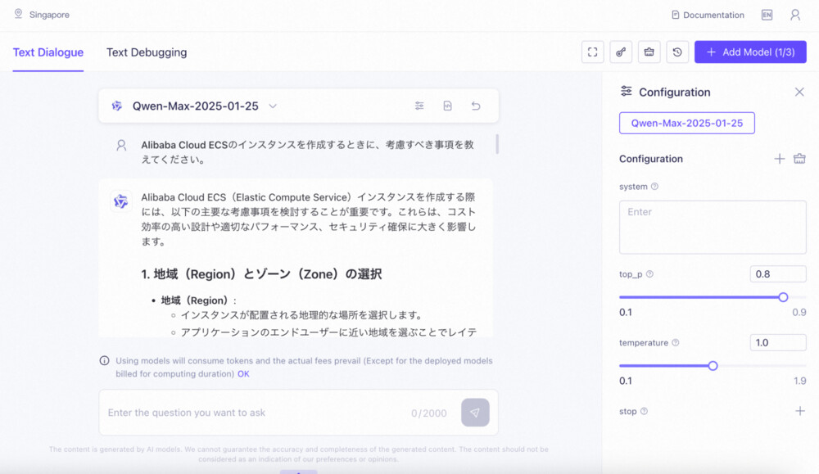819x474 pixels.
Task: Click the system prompt text area
Action: pos(713,227)
